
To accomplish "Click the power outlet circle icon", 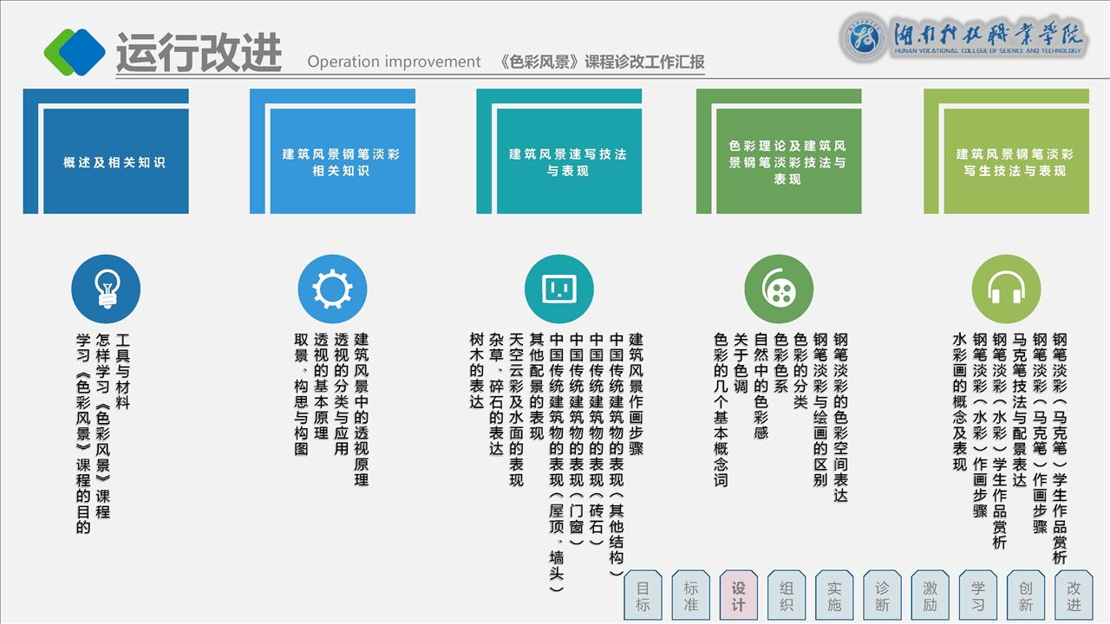I will pyautogui.click(x=559, y=289).
